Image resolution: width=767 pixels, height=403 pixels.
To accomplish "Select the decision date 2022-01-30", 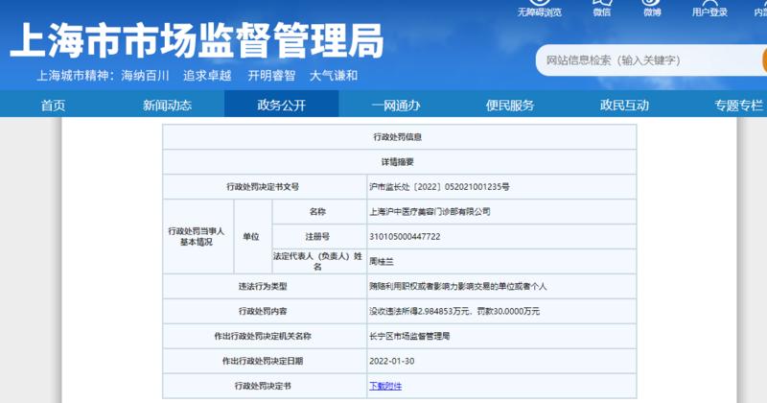I will (391, 361).
